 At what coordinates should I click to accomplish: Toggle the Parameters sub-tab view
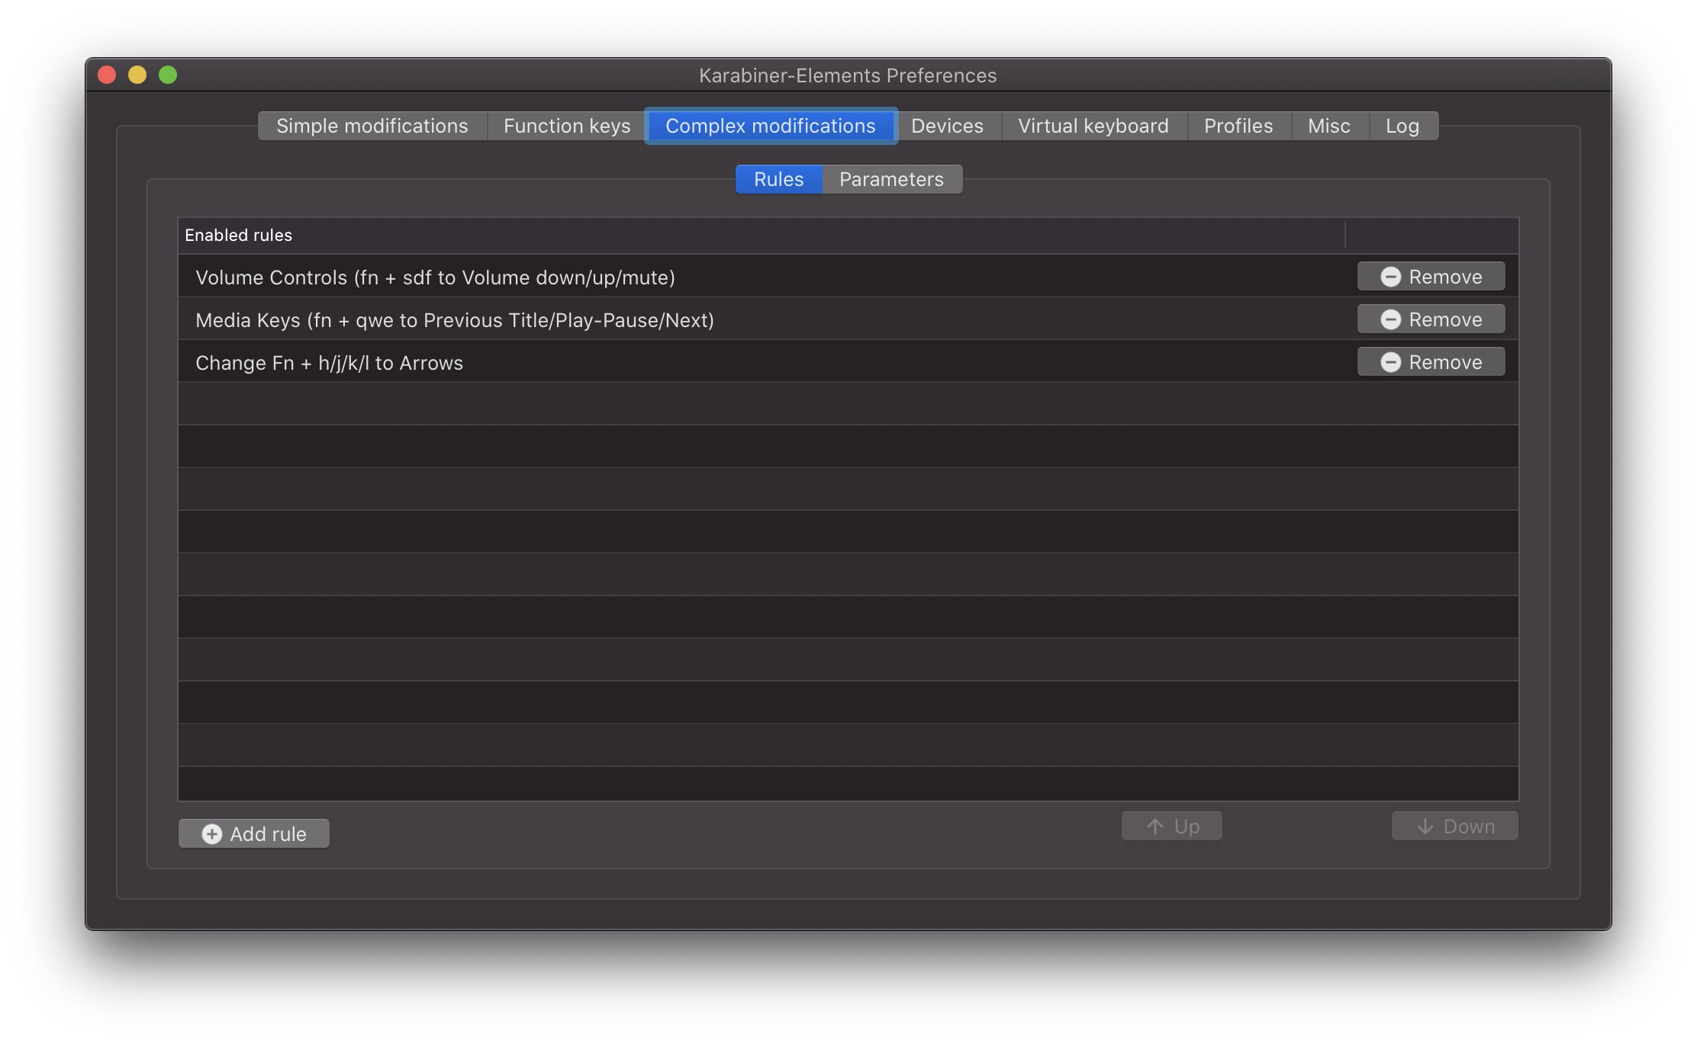point(891,179)
